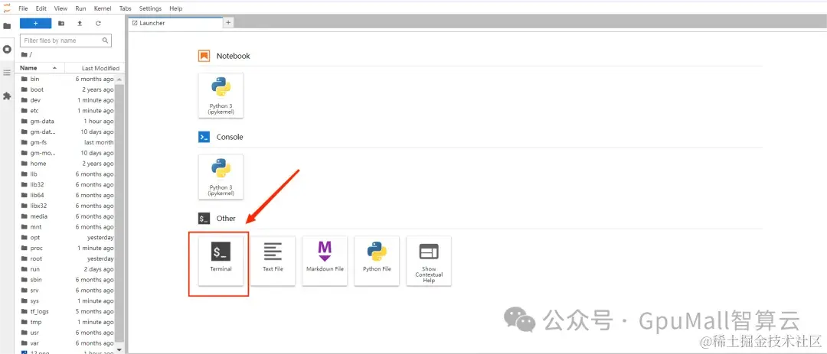Select the mnt folder
The height and width of the screenshot is (354, 827).
[67, 227]
